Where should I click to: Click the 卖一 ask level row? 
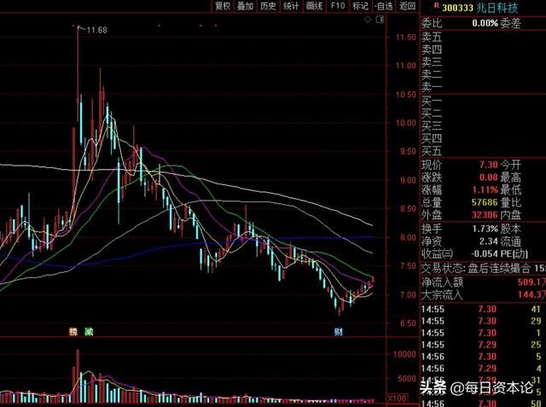tap(432, 86)
